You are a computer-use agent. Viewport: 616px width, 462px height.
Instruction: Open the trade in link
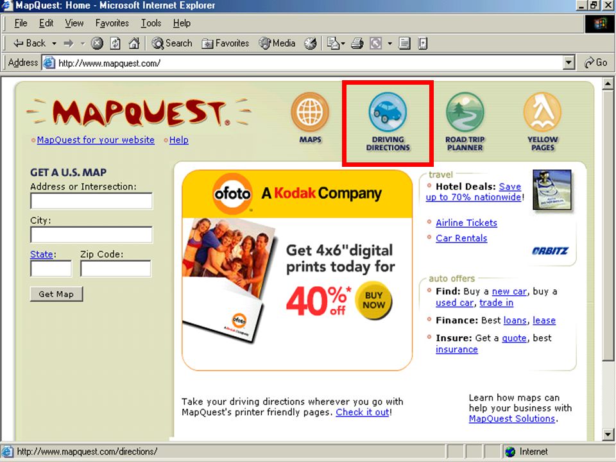496,302
